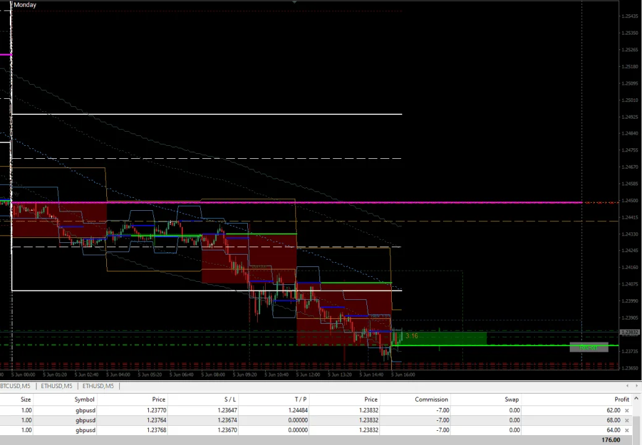Image resolution: width=642 pixels, height=445 pixels.
Task: Click gbpusd in the 1.23764 row
Action: [x=85, y=420]
